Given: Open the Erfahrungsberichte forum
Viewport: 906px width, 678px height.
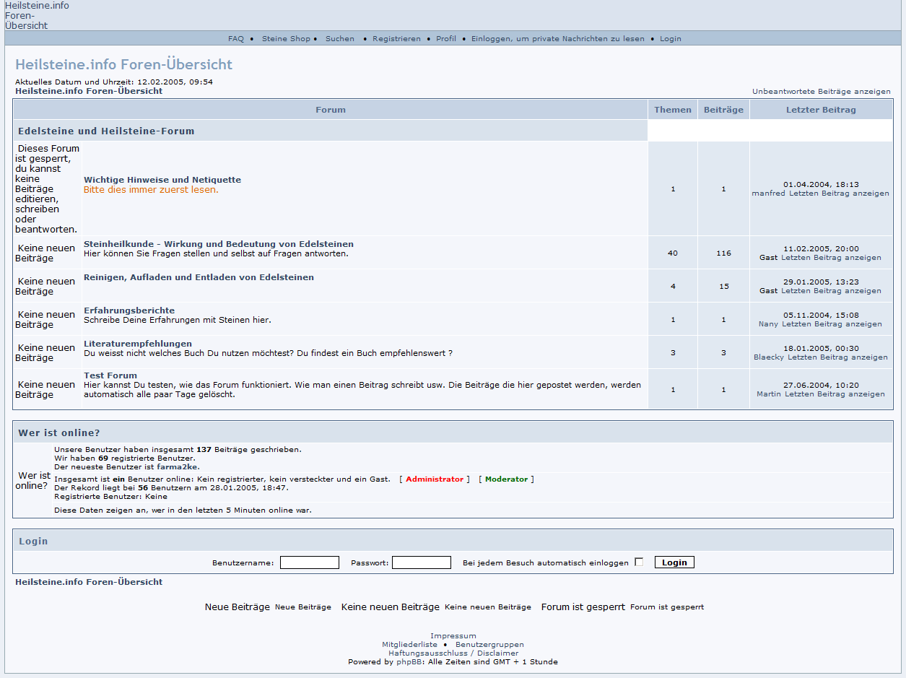Looking at the screenshot, I should coord(129,310).
